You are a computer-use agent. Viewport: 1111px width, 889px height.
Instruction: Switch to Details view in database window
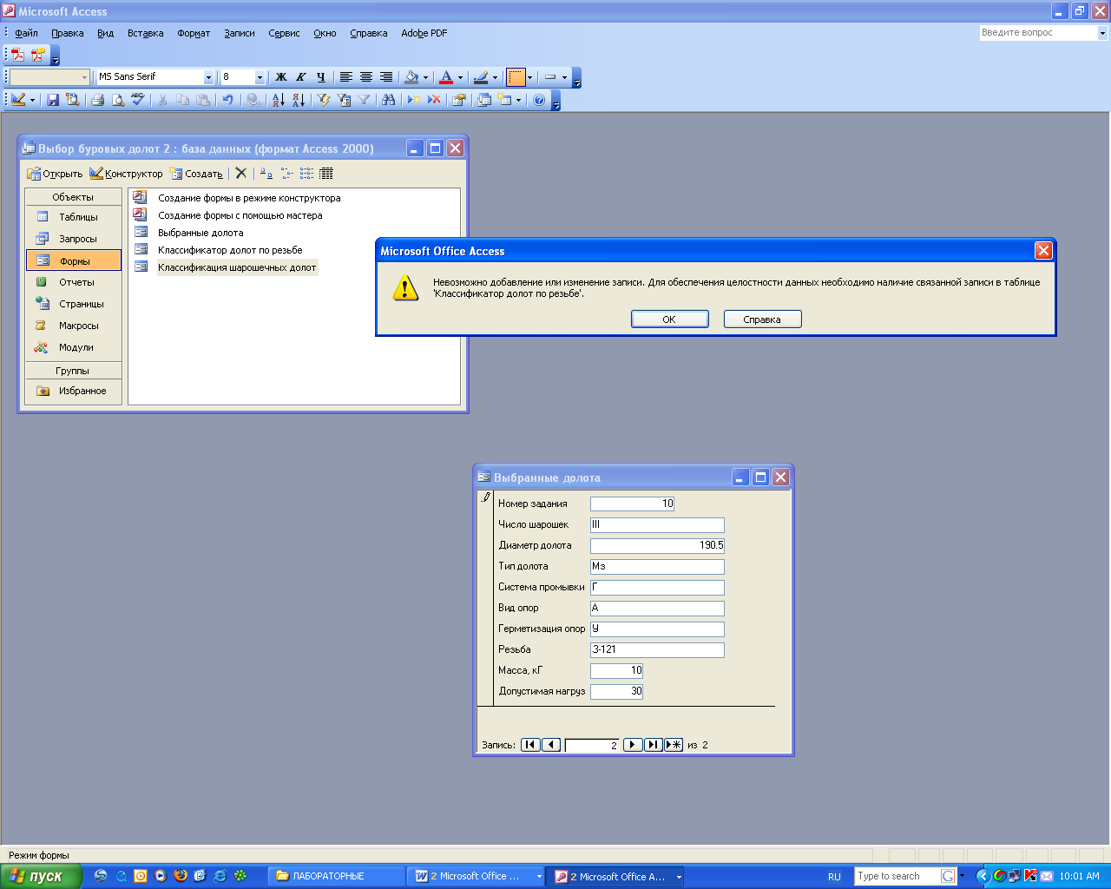tap(326, 174)
